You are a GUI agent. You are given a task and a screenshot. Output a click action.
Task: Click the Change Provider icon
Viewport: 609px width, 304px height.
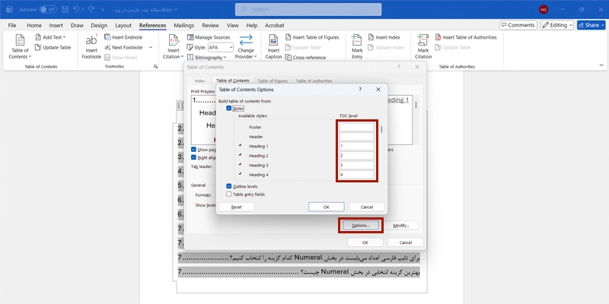tap(246, 40)
